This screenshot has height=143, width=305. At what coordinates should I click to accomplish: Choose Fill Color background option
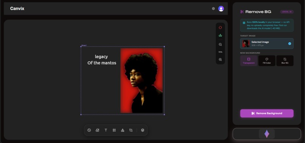267,61
